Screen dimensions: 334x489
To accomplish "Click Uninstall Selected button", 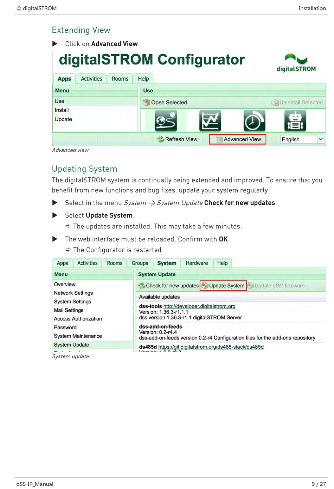I will [297, 103].
